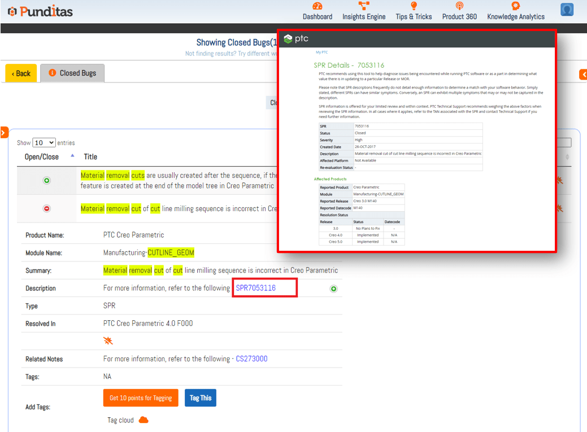Click the orange Tag cloud icon
Viewport: 587px width, 432px height.
point(144,420)
